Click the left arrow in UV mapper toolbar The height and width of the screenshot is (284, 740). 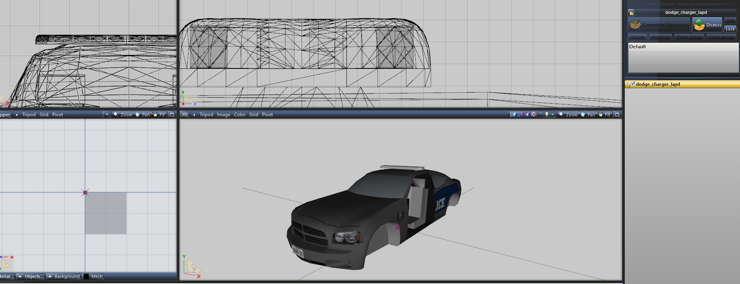(x=17, y=115)
